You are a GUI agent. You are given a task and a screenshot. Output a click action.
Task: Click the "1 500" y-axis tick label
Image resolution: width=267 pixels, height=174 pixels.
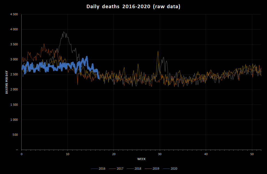tap(14, 105)
